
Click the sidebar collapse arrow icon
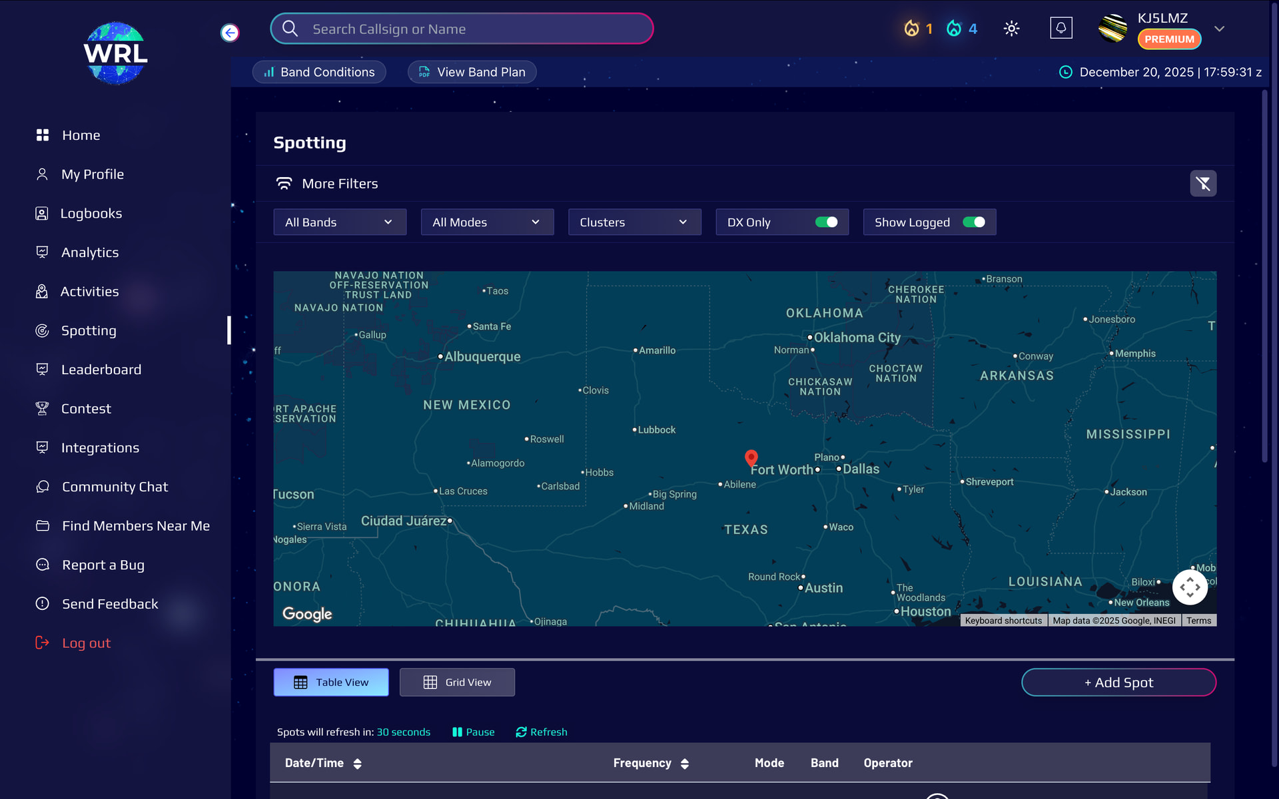click(x=230, y=33)
